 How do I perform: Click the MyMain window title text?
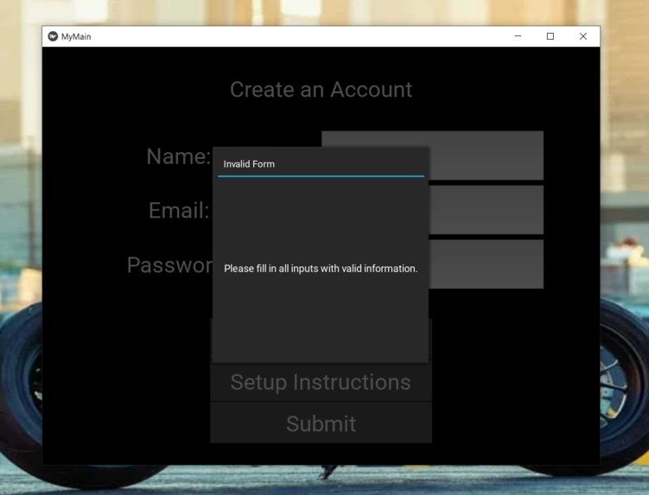coord(76,36)
